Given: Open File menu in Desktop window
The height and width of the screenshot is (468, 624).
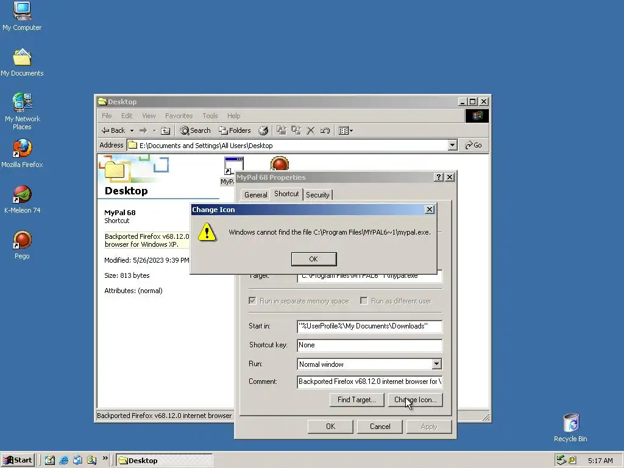Looking at the screenshot, I should (107, 116).
